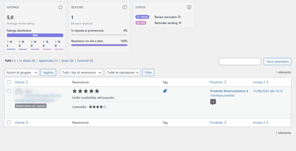
Task: Click the LOCAL status badge
Action: tap(142, 17)
